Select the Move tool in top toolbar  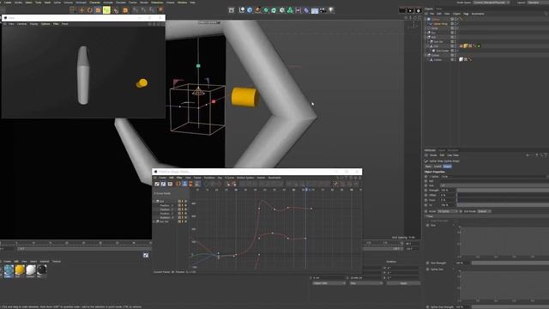coord(81,10)
